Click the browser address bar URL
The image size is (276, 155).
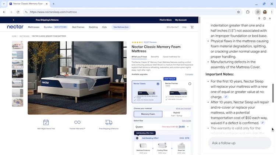[53, 12]
